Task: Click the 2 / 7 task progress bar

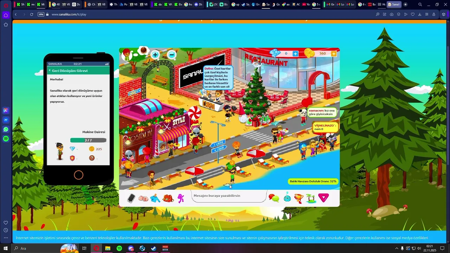Action: pos(88,140)
